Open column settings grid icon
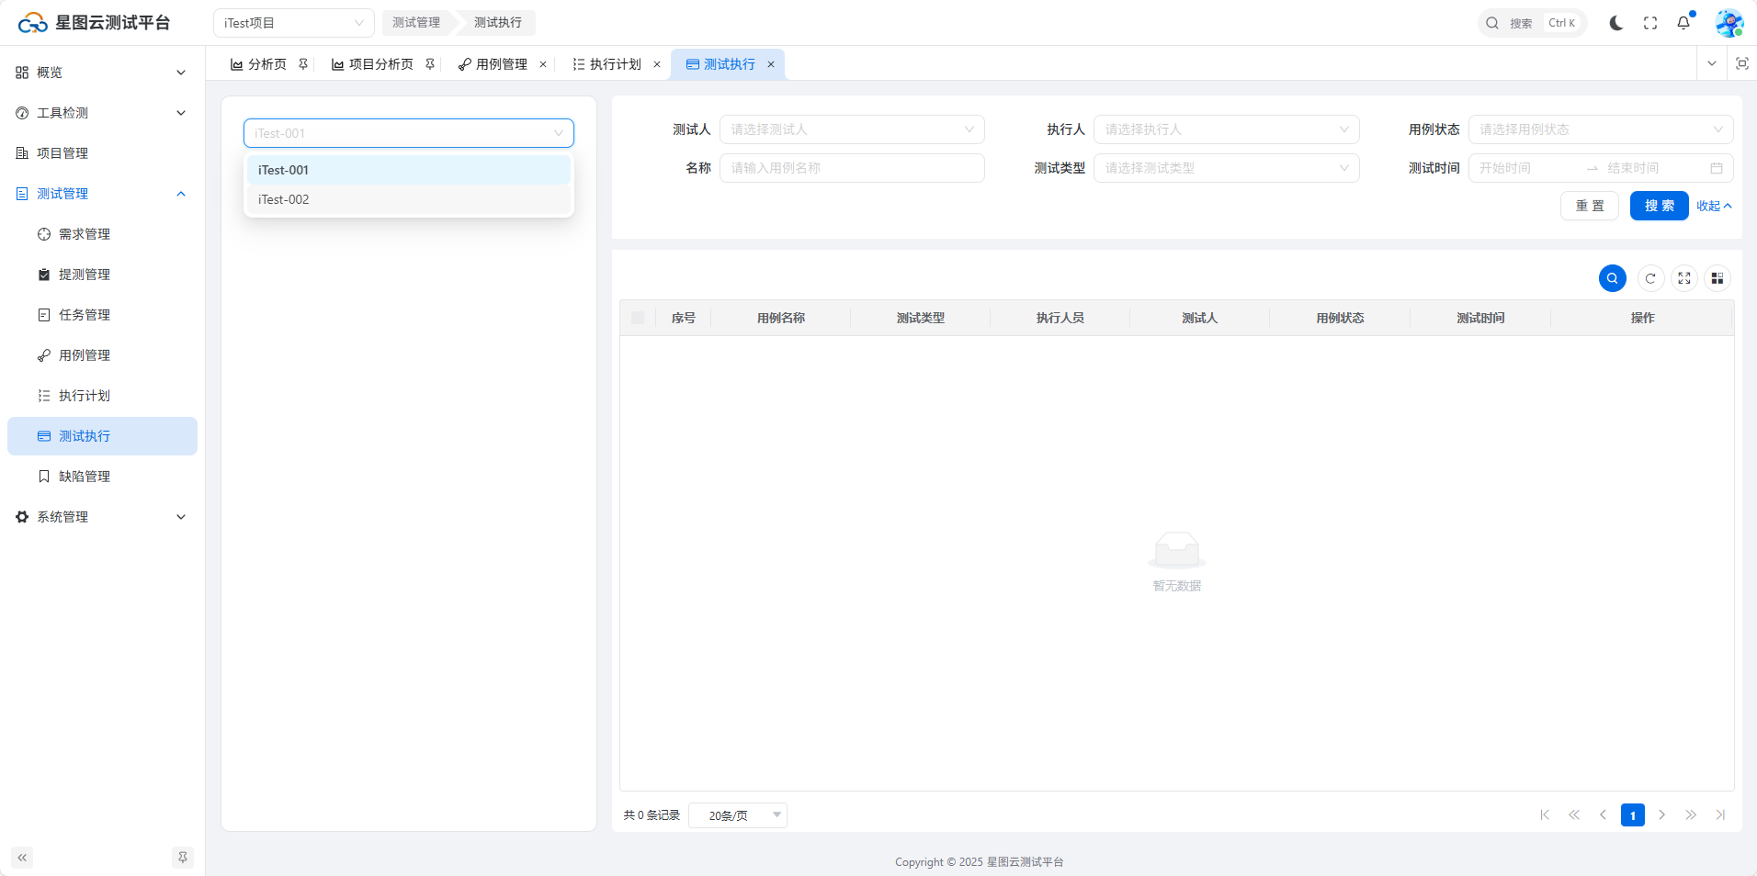This screenshot has height=876, width=1757. [1717, 278]
